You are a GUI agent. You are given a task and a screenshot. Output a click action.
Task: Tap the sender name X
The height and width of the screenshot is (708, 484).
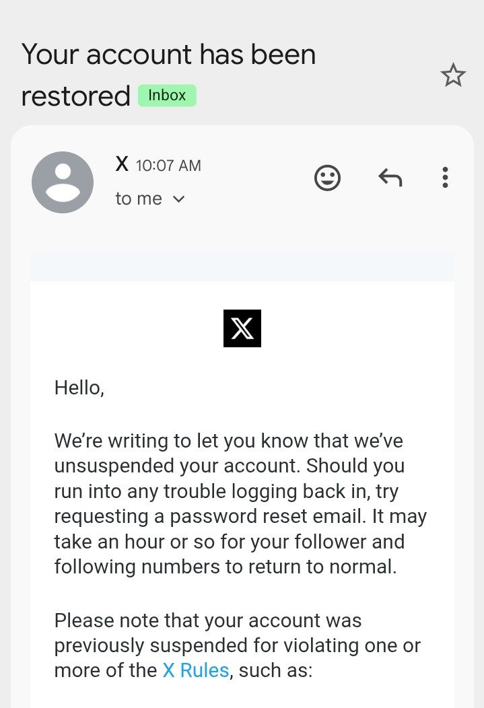122,164
